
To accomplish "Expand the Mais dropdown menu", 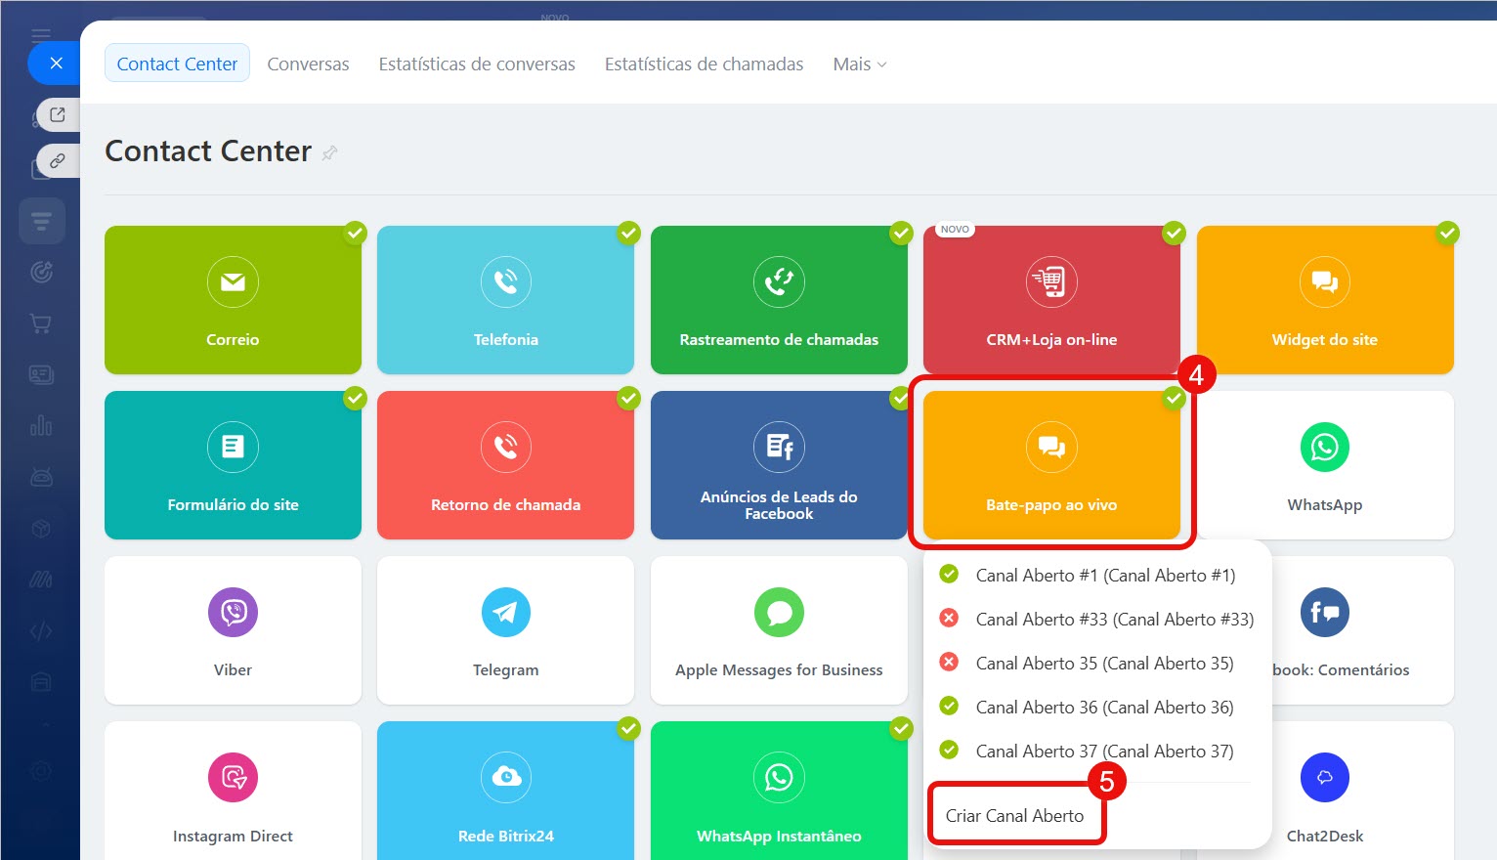I will (x=859, y=64).
